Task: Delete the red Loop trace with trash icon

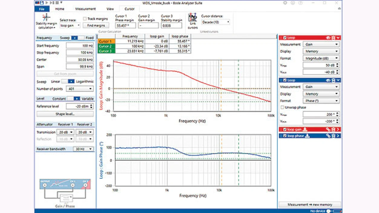Action: 333,38
